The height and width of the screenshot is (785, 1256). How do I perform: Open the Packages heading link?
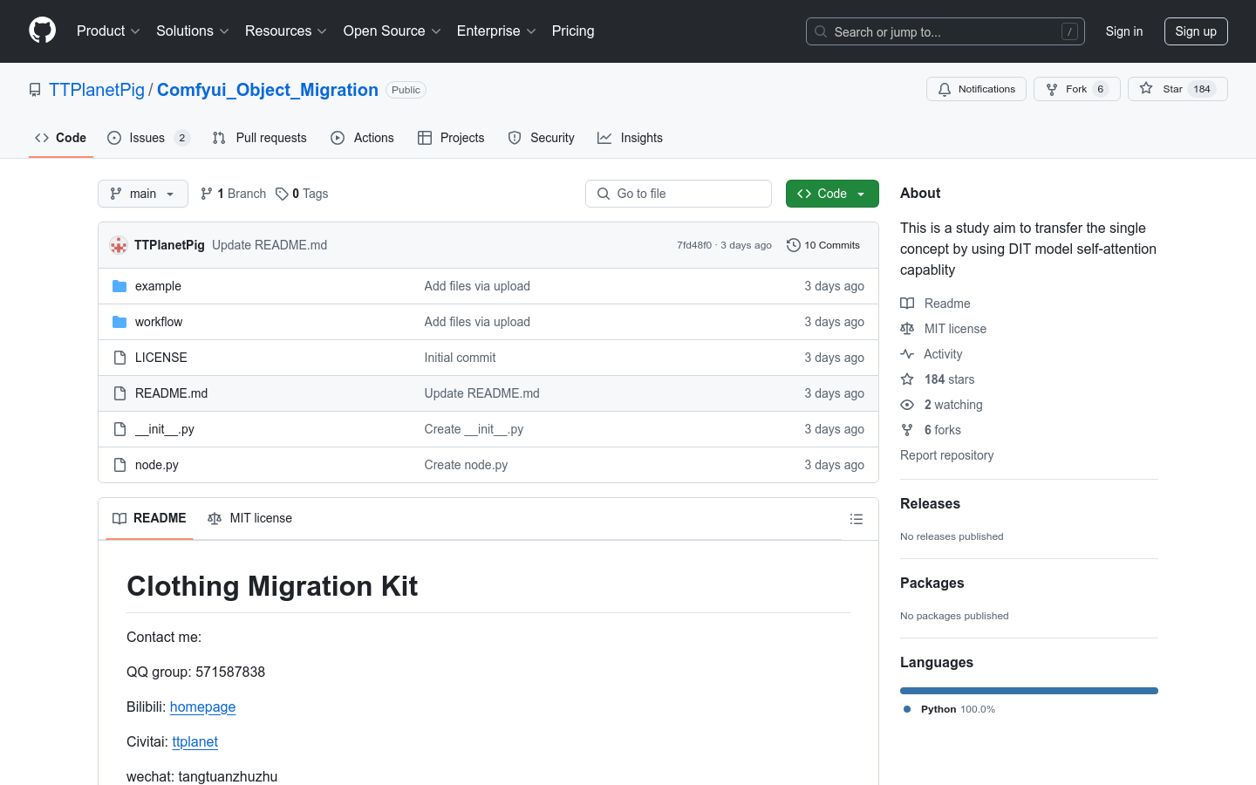932,583
